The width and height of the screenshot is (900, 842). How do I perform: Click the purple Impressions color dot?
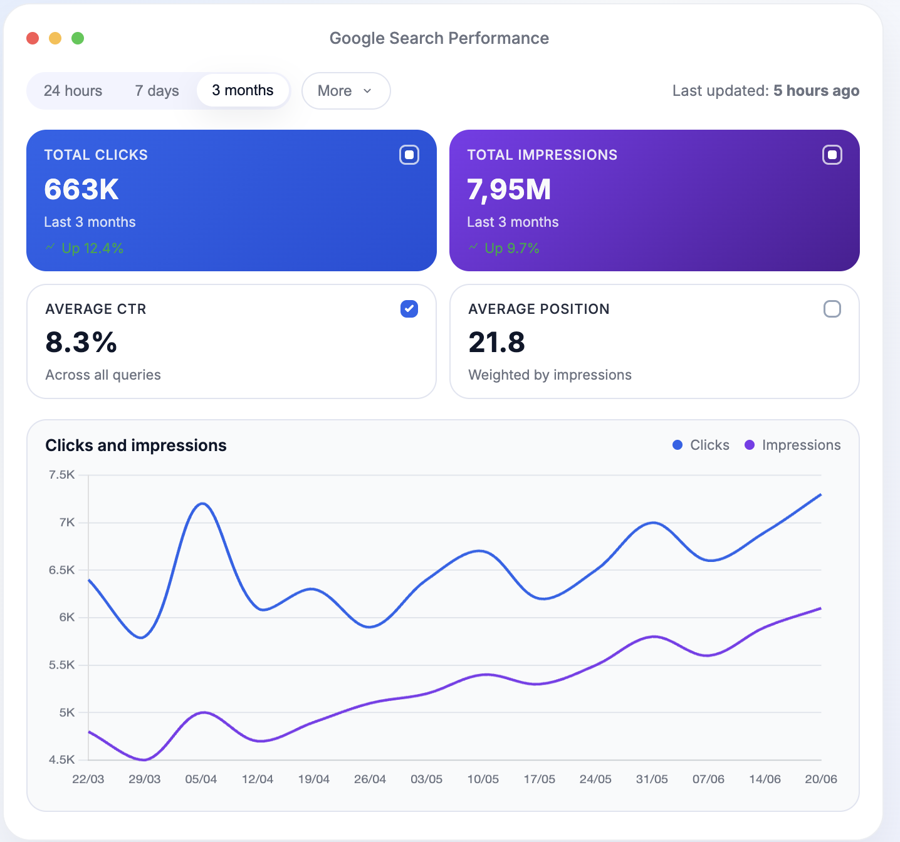pos(750,445)
